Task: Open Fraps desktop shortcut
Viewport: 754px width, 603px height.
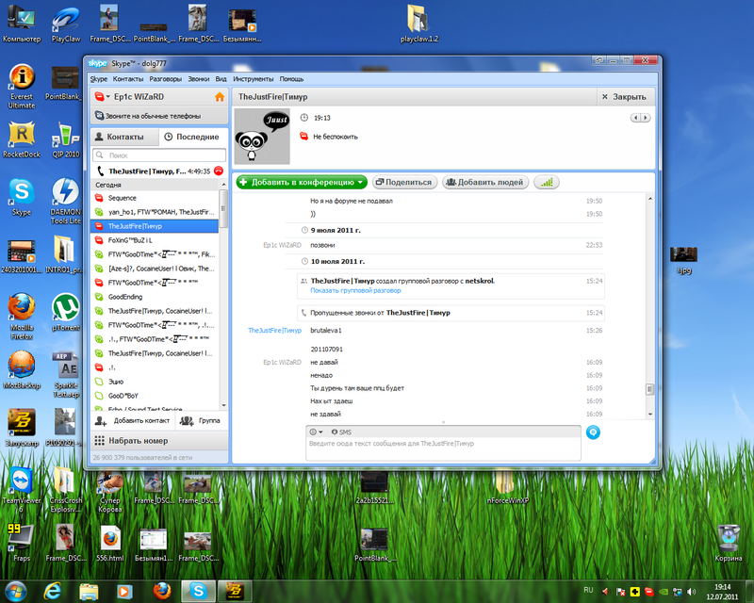Action: coord(22,544)
